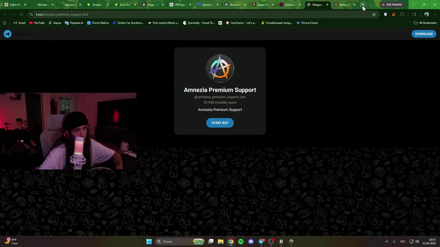
Task: Open a new tab with plus button
Action: tap(363, 5)
